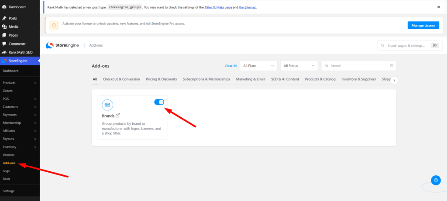
Task: Dismiss the Rank Math notice
Action: (438, 7)
